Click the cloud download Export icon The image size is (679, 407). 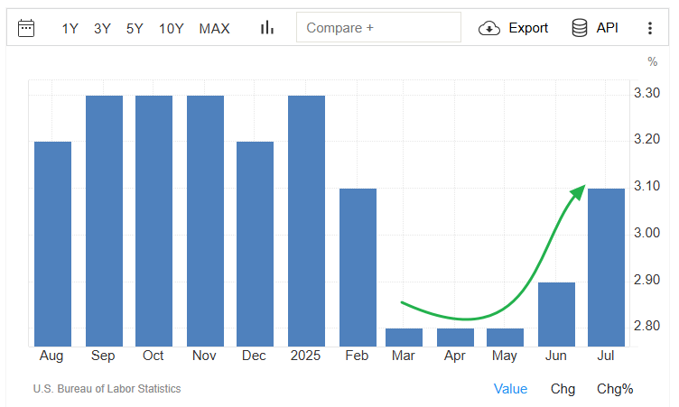coord(489,28)
